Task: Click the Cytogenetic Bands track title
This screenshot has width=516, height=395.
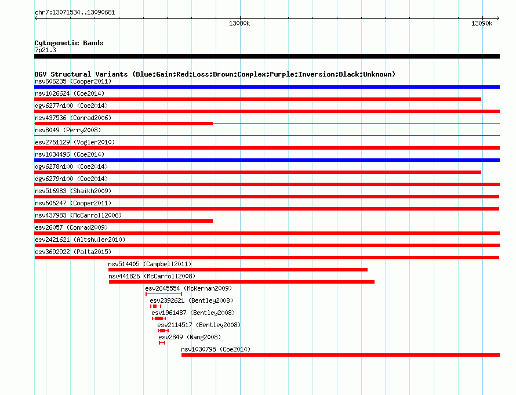Action: coord(69,43)
